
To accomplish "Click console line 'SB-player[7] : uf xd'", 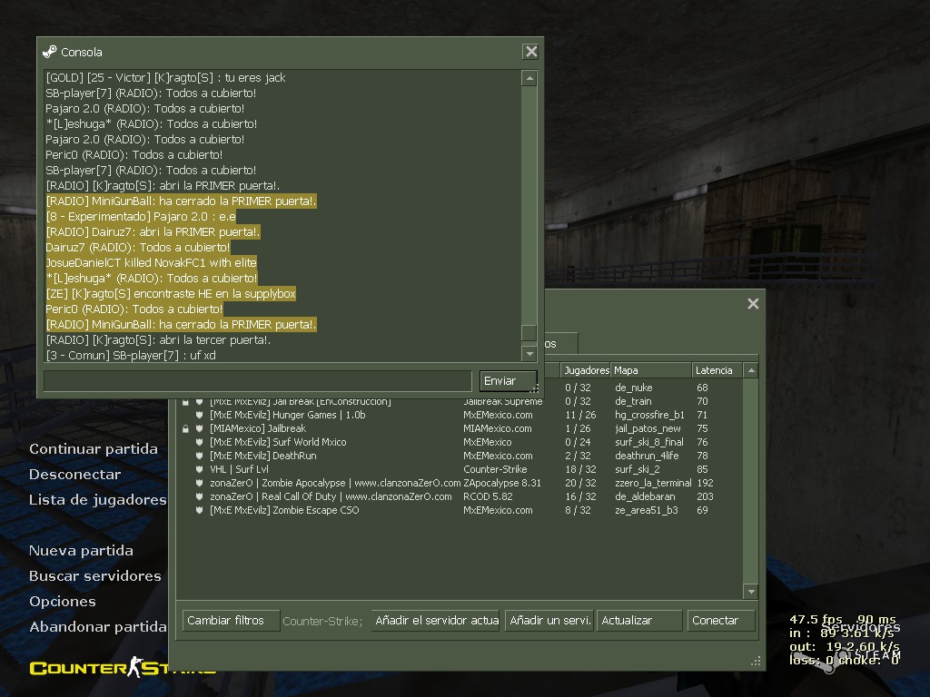I will pos(131,356).
